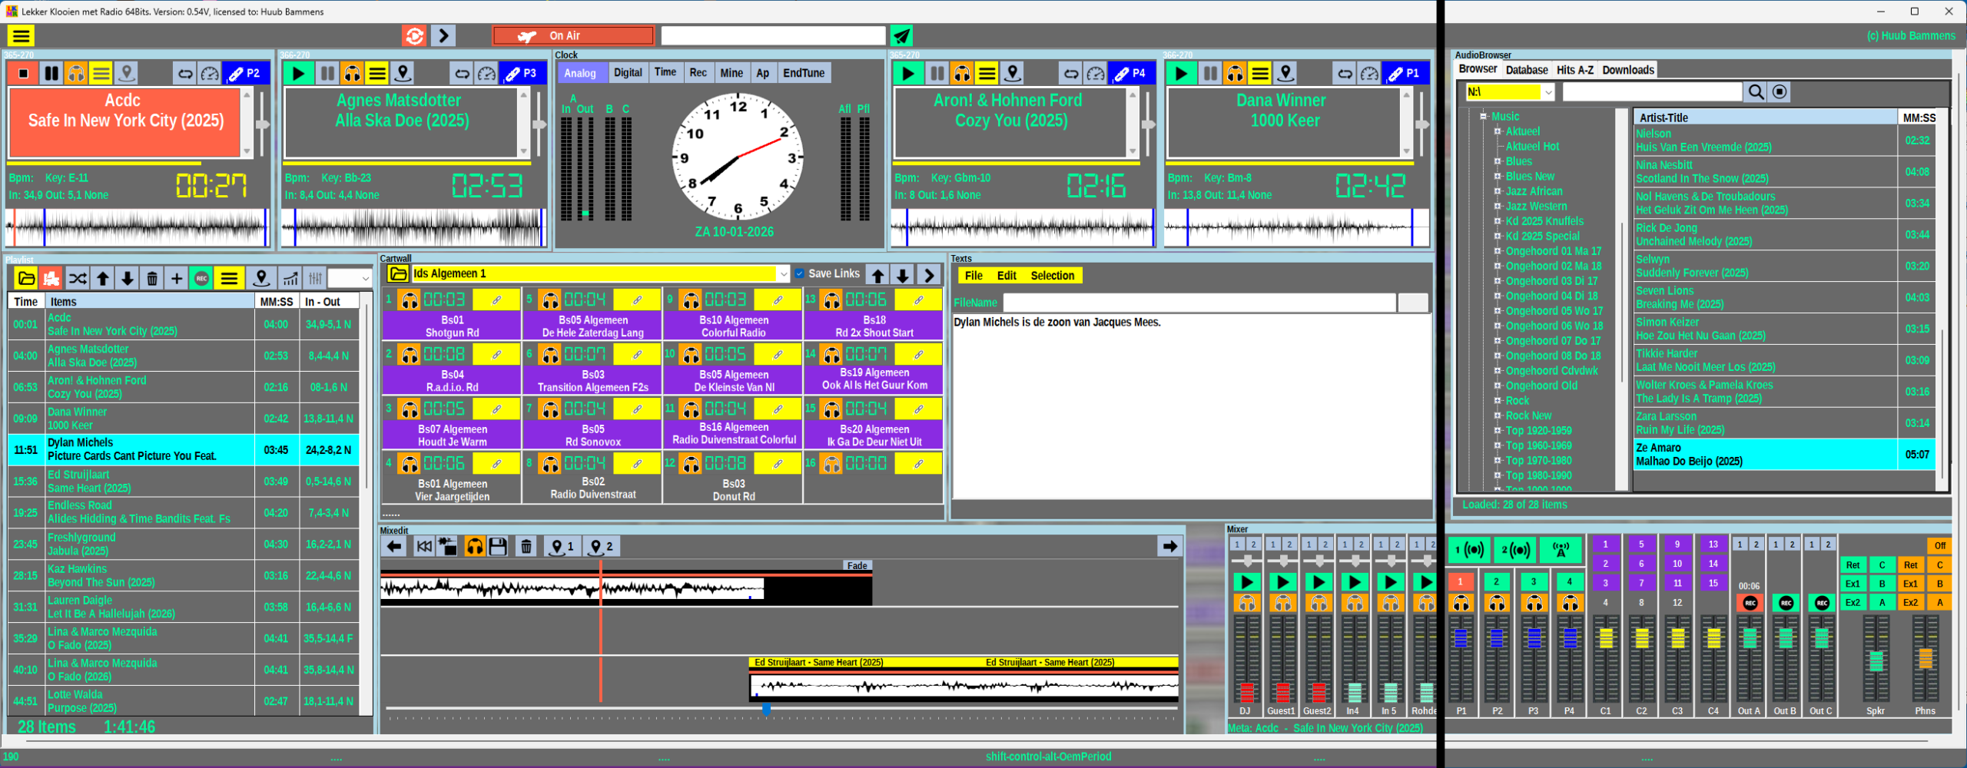This screenshot has height=768, width=1967.
Task: Toggle the On Air button
Action: (x=573, y=36)
